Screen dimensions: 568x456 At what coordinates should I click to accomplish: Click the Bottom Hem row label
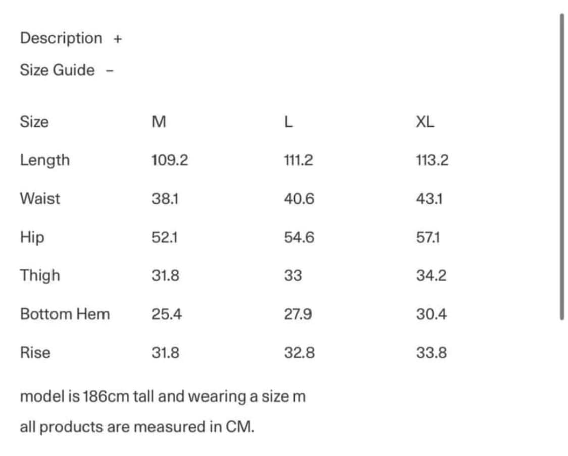(65, 314)
